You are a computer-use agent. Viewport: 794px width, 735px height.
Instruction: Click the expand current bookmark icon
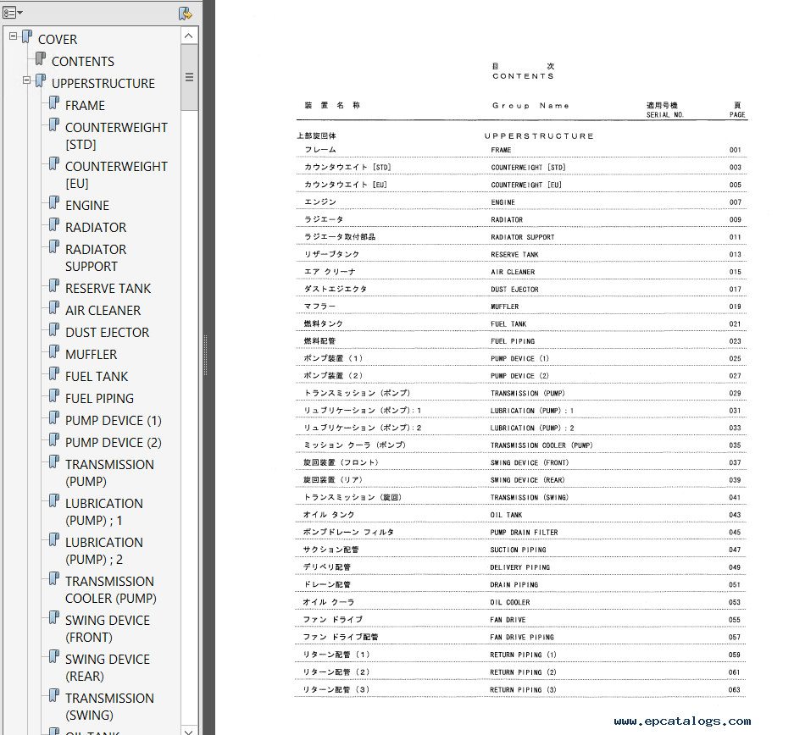(186, 14)
